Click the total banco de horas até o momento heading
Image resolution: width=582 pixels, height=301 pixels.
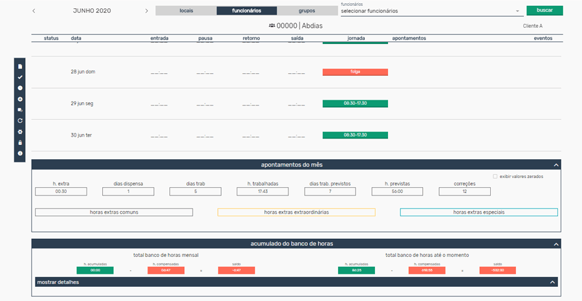click(x=427, y=255)
